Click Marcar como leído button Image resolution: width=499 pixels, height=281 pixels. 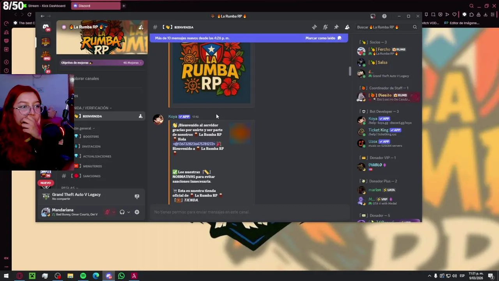323,38
